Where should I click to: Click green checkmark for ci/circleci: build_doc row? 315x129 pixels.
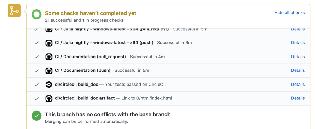36,85
